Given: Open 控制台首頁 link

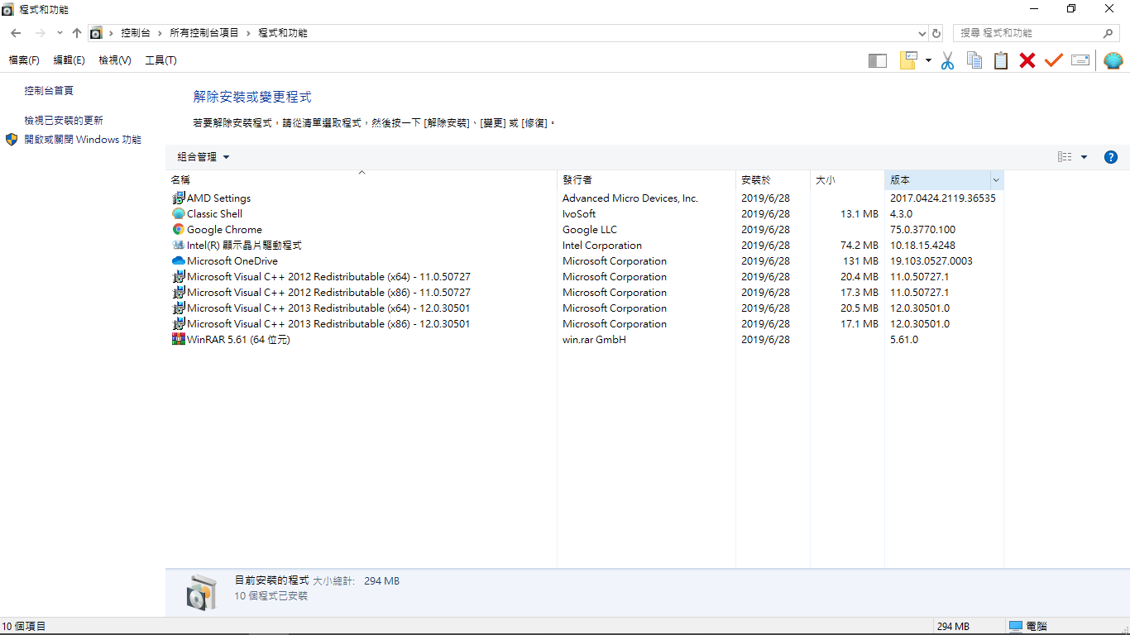Looking at the screenshot, I should [49, 91].
